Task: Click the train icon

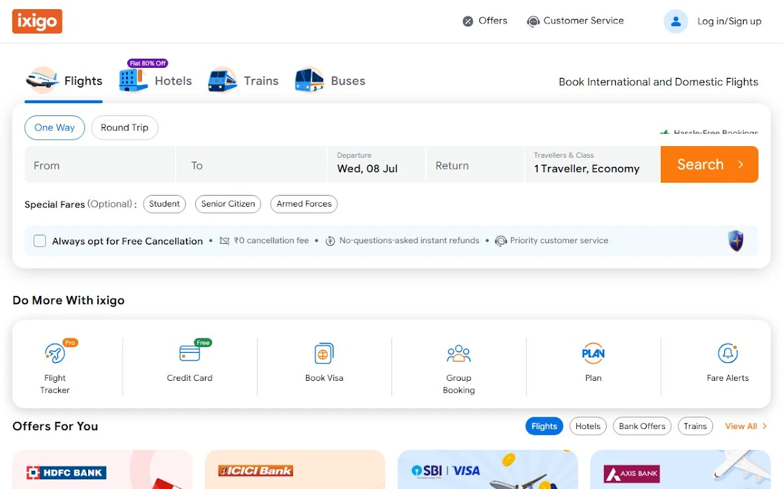Action: click(223, 81)
